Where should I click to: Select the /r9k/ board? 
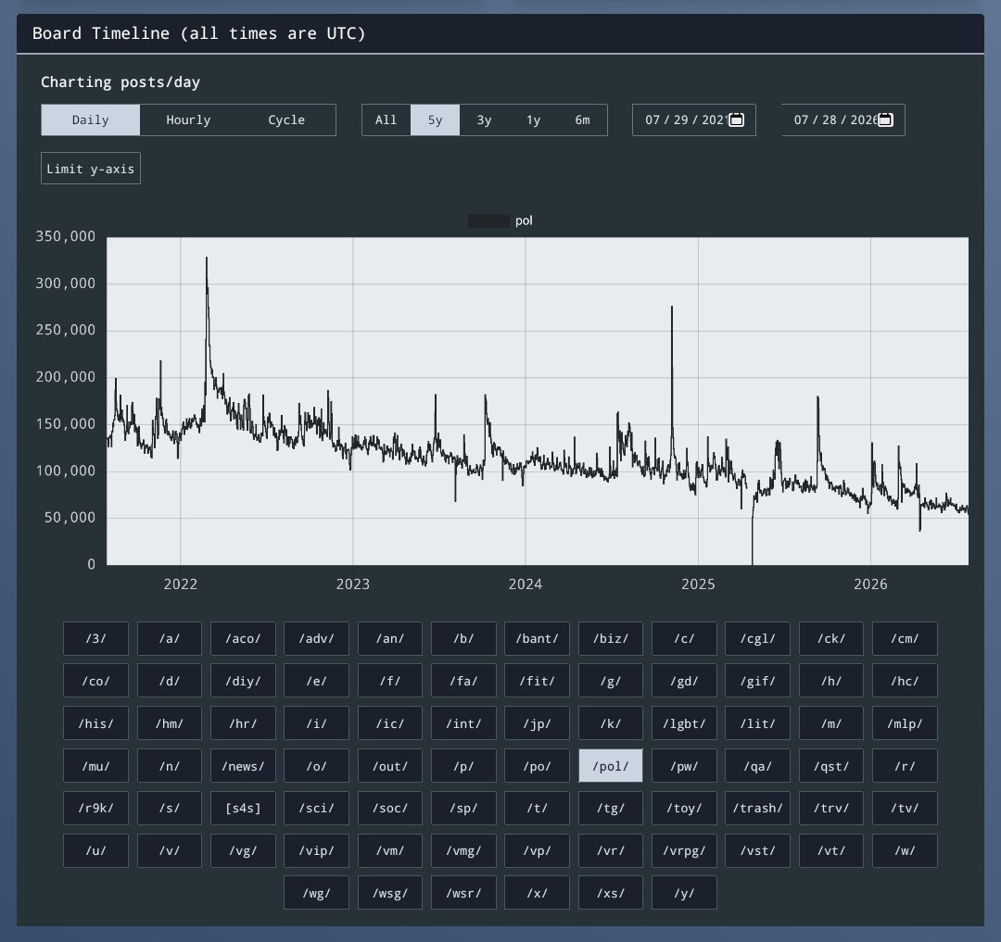coord(95,808)
